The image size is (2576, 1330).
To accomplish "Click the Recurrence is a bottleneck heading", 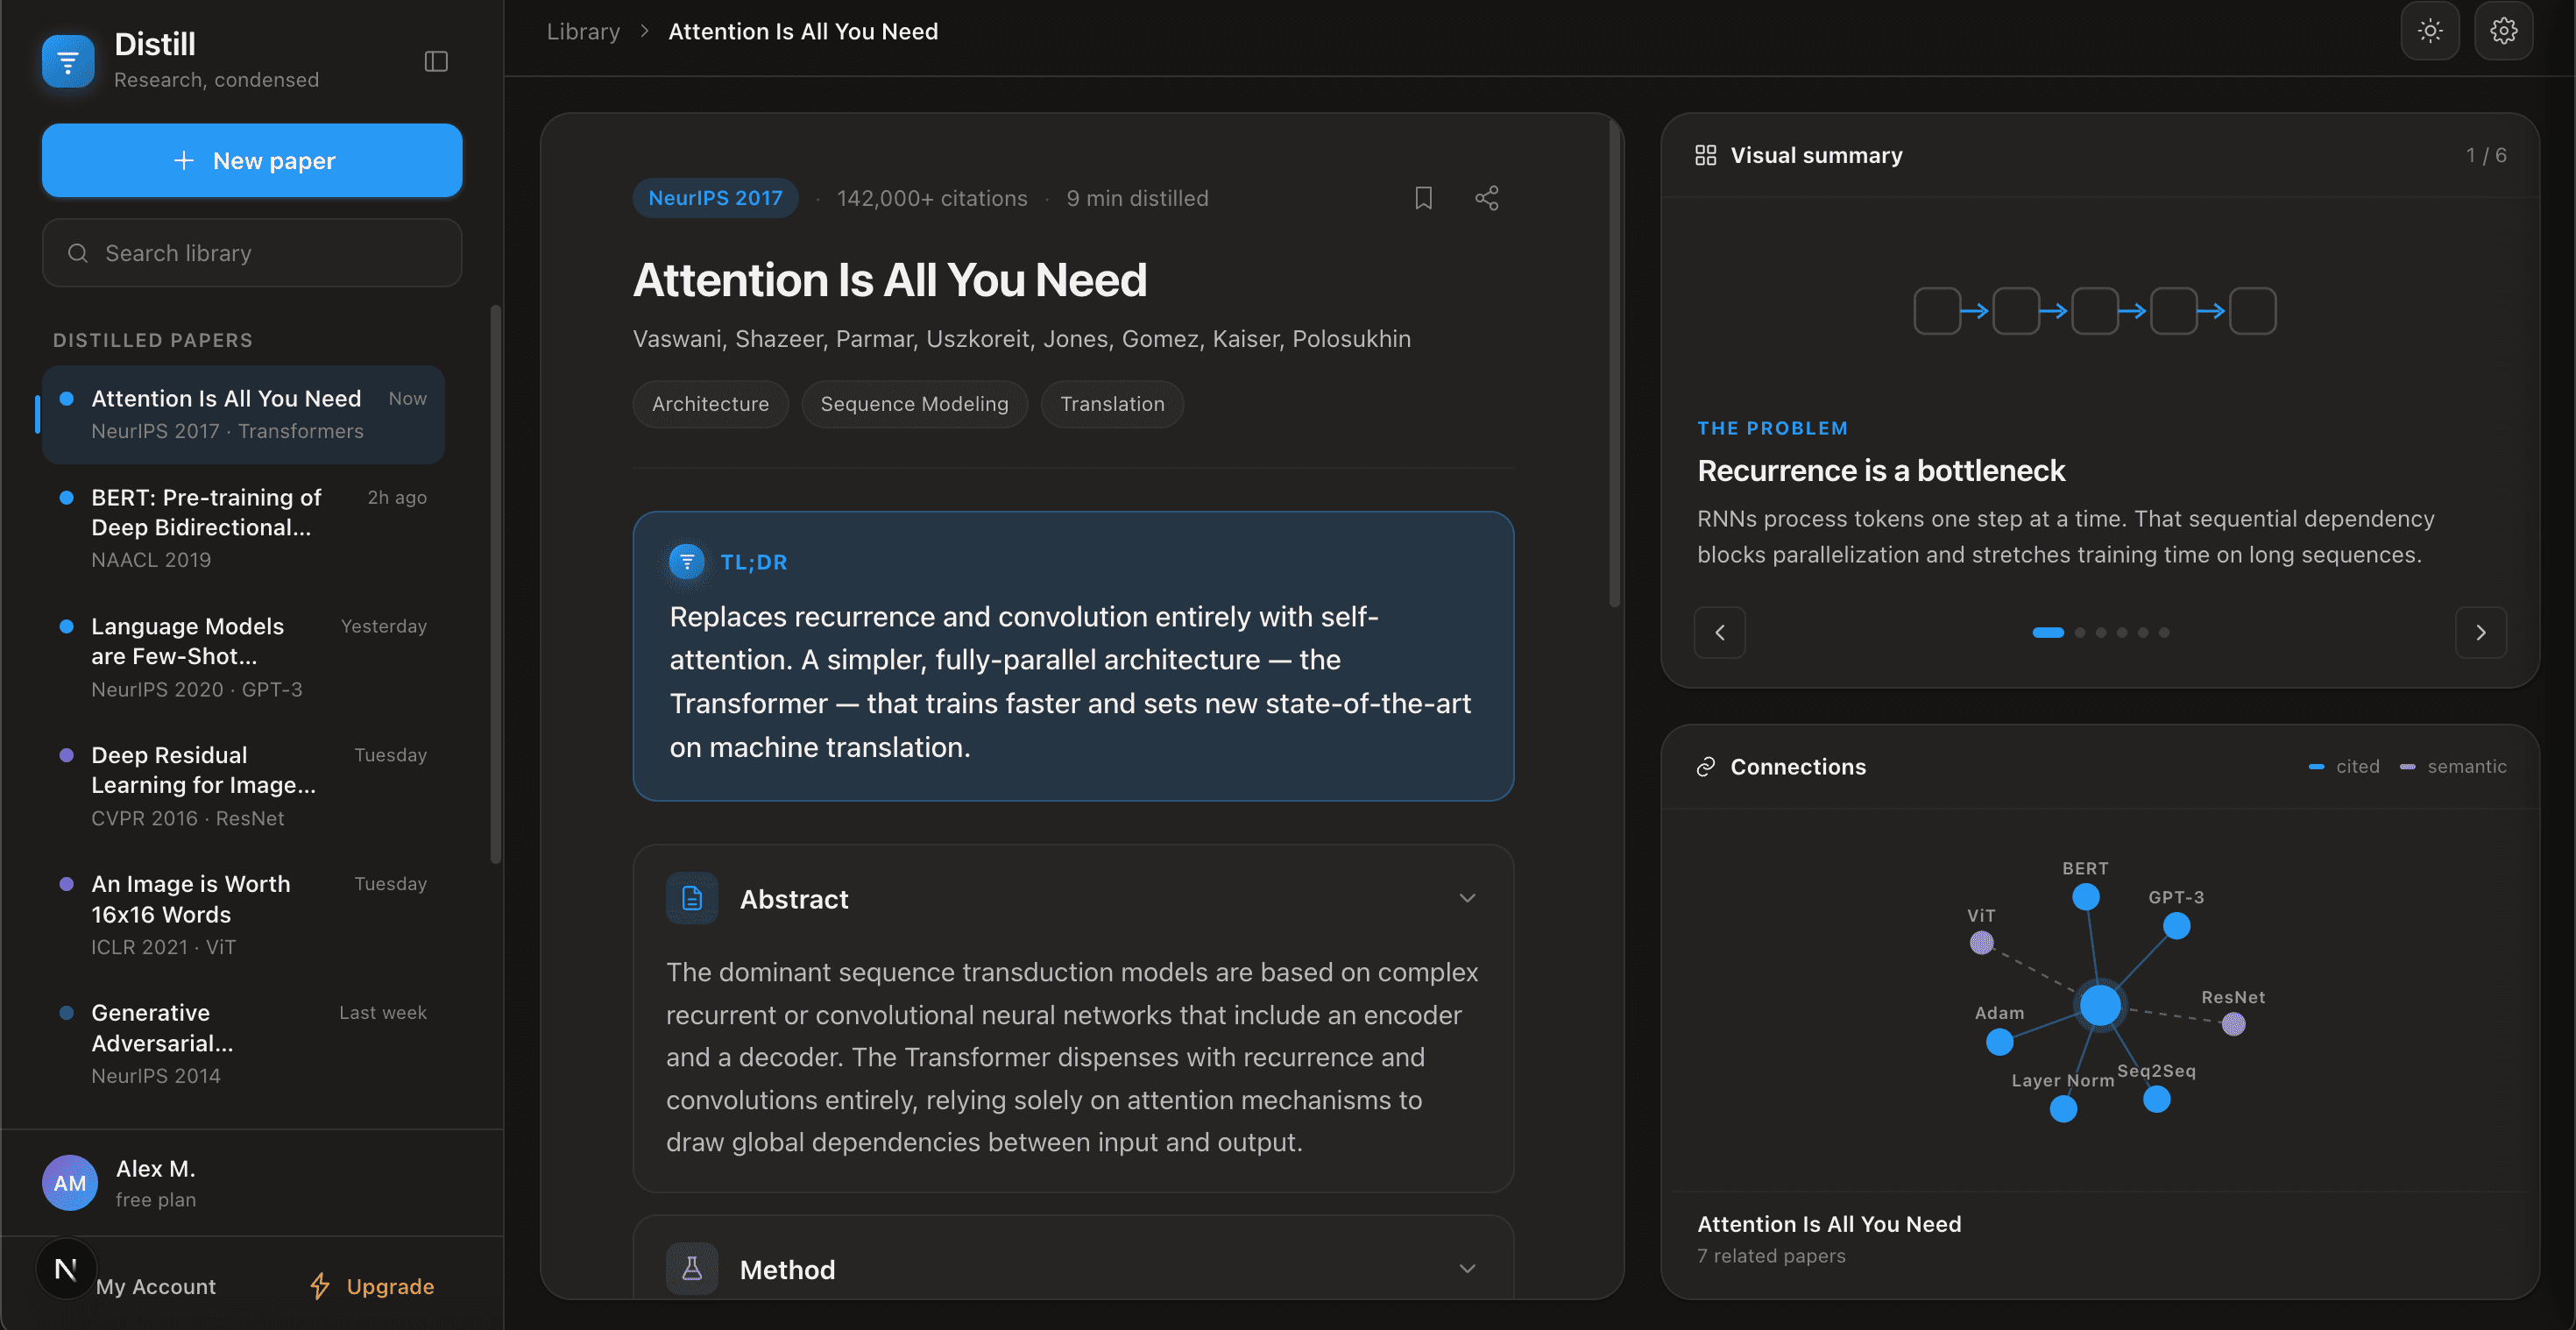I will click(x=1881, y=470).
